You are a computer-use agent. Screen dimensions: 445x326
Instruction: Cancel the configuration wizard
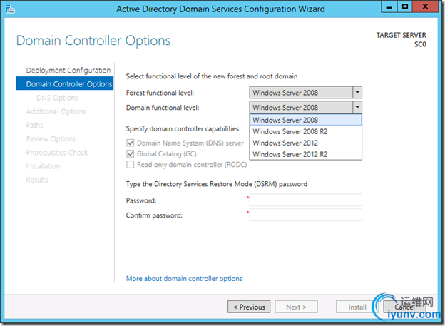tap(404, 307)
